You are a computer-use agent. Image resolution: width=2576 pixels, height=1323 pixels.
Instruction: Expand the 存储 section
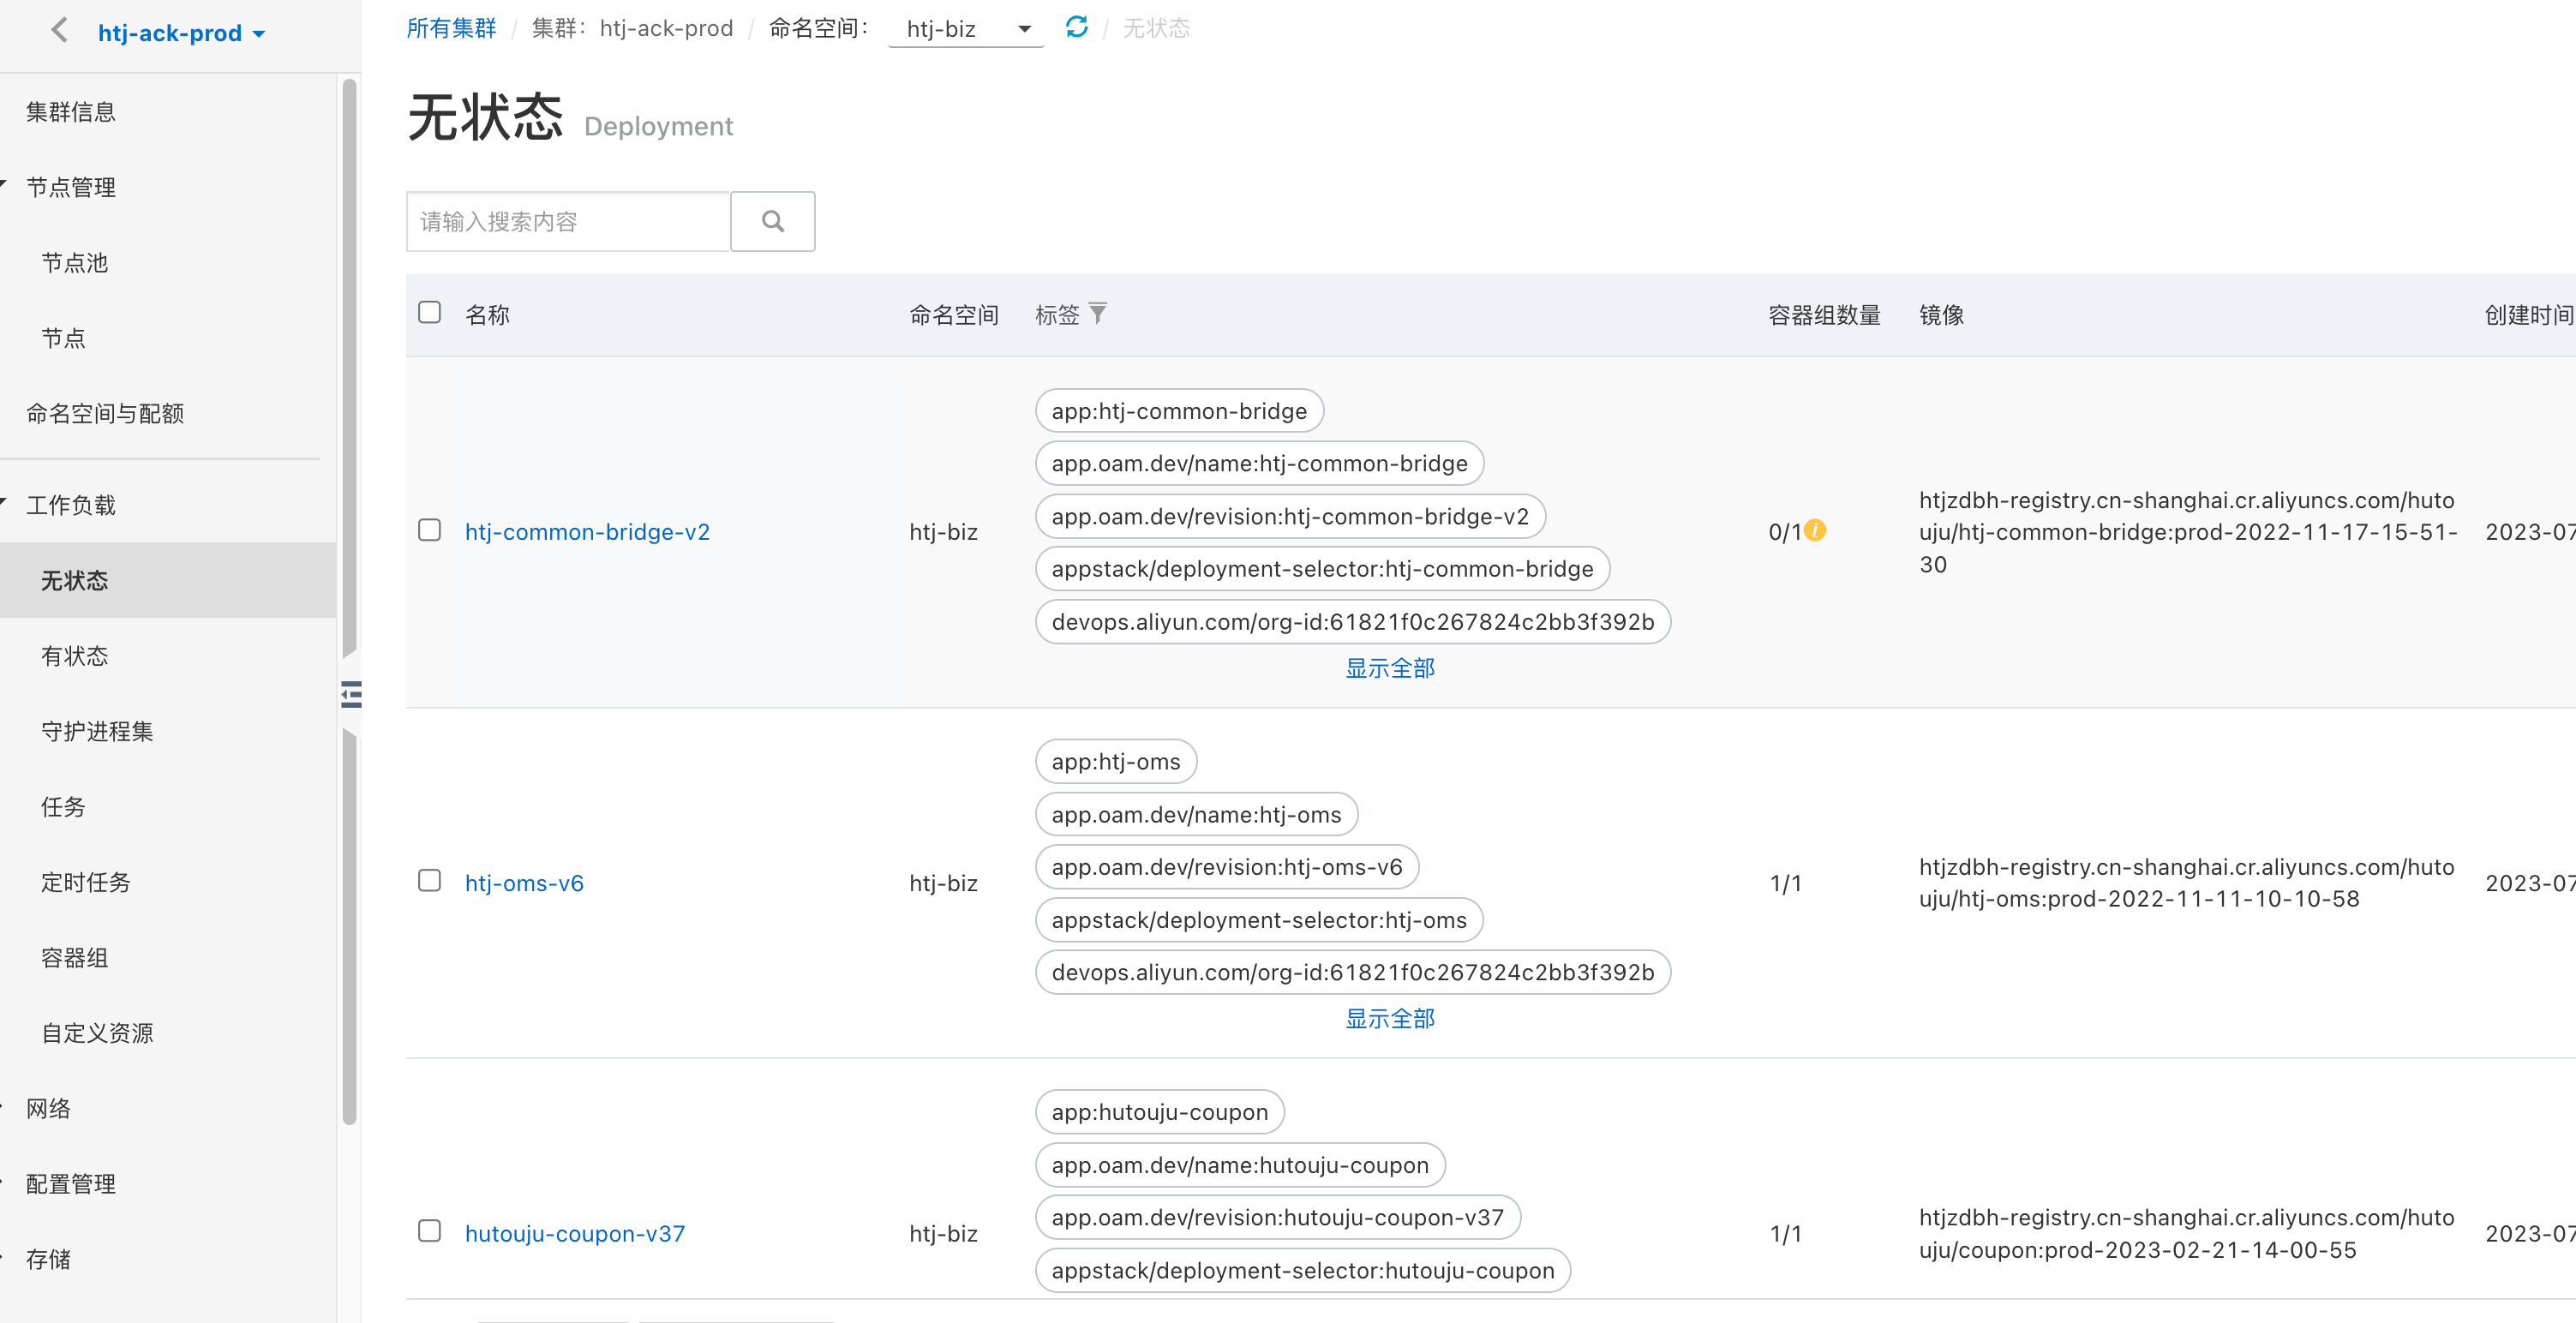point(48,1259)
